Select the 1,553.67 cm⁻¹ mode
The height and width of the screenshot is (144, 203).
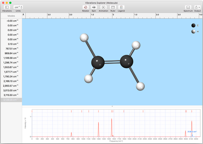coord(11,67)
